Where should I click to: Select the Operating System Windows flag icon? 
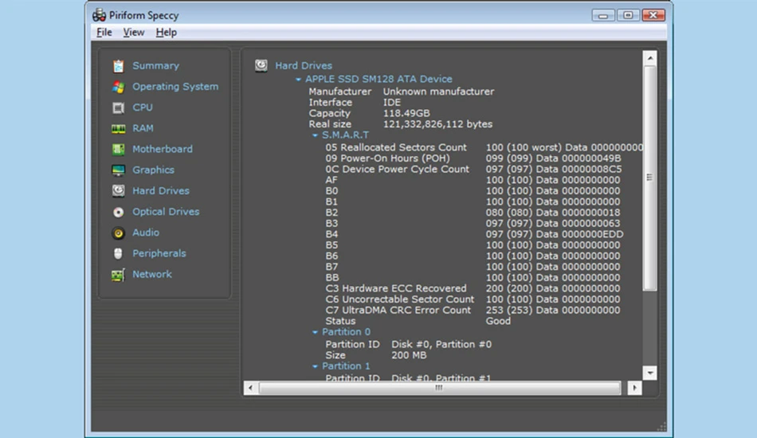[x=118, y=87]
